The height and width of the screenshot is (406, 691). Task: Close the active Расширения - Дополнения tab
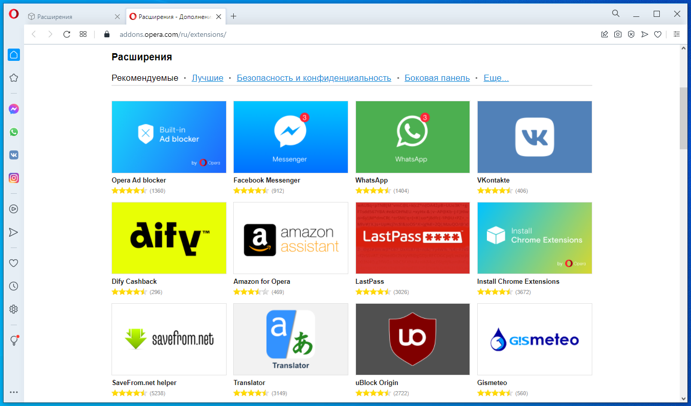[219, 16]
